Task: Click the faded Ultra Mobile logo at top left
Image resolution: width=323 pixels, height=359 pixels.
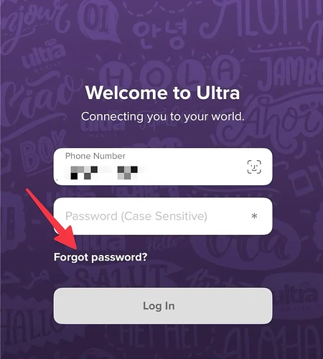Action: click(43, 56)
